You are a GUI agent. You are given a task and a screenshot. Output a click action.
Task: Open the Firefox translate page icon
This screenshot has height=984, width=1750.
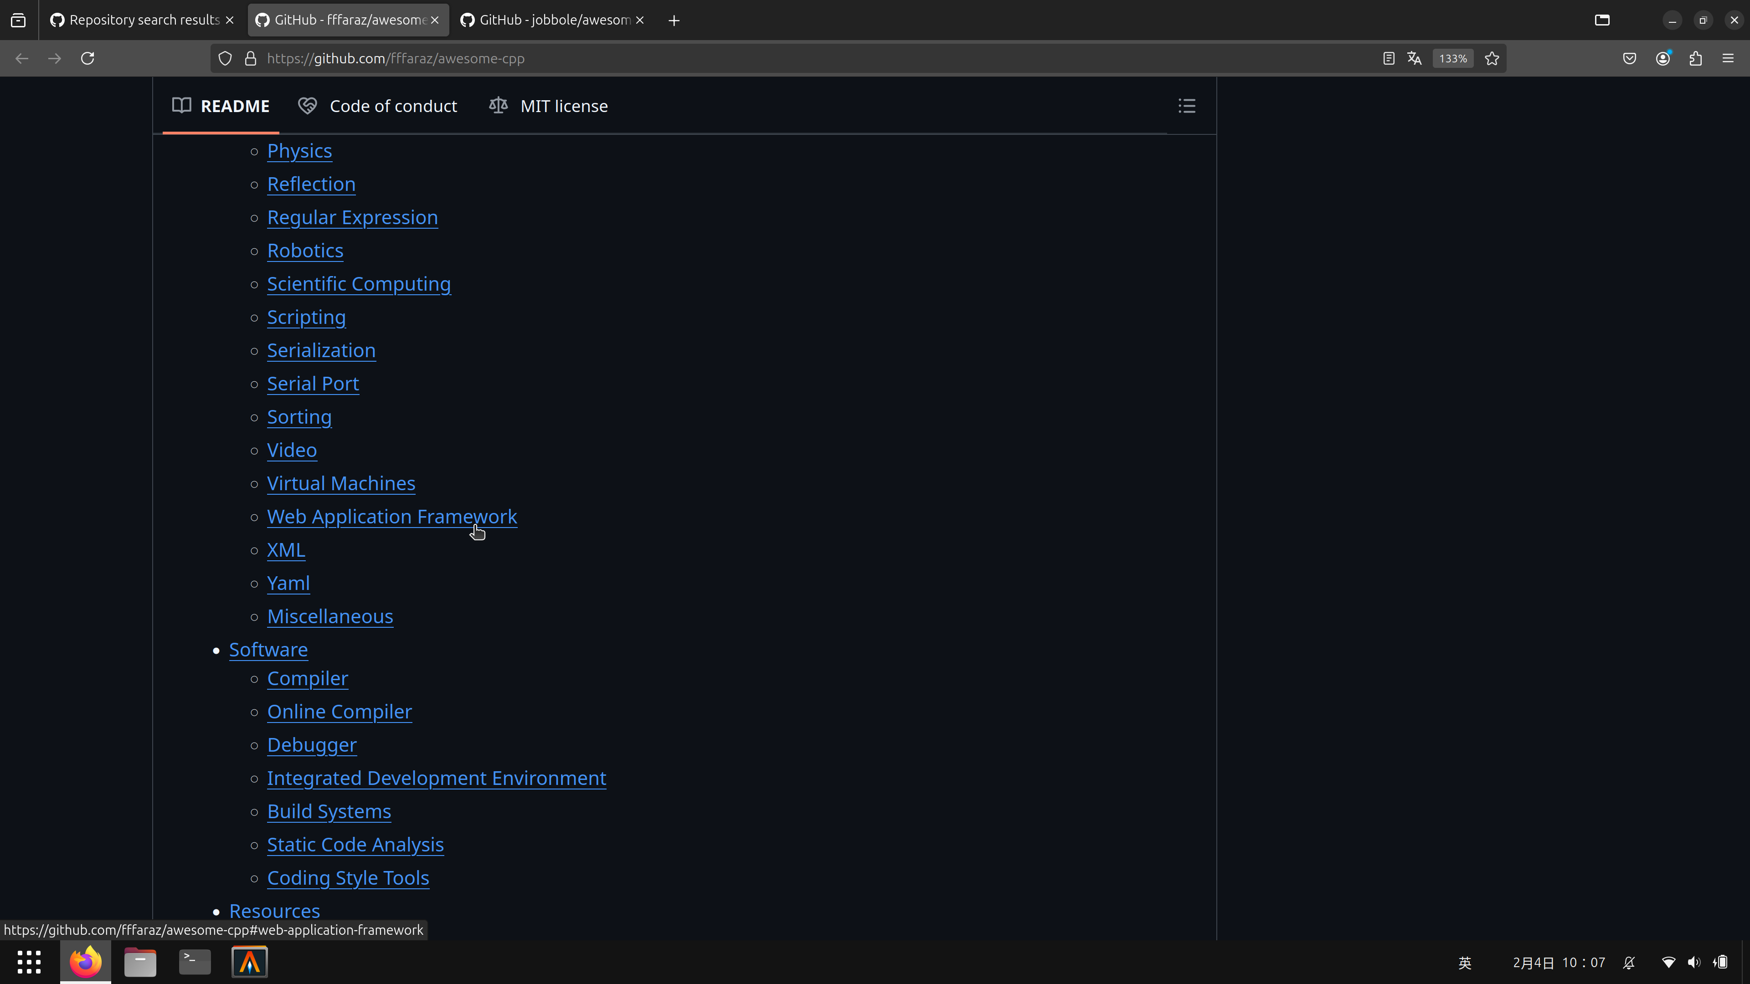tap(1415, 58)
